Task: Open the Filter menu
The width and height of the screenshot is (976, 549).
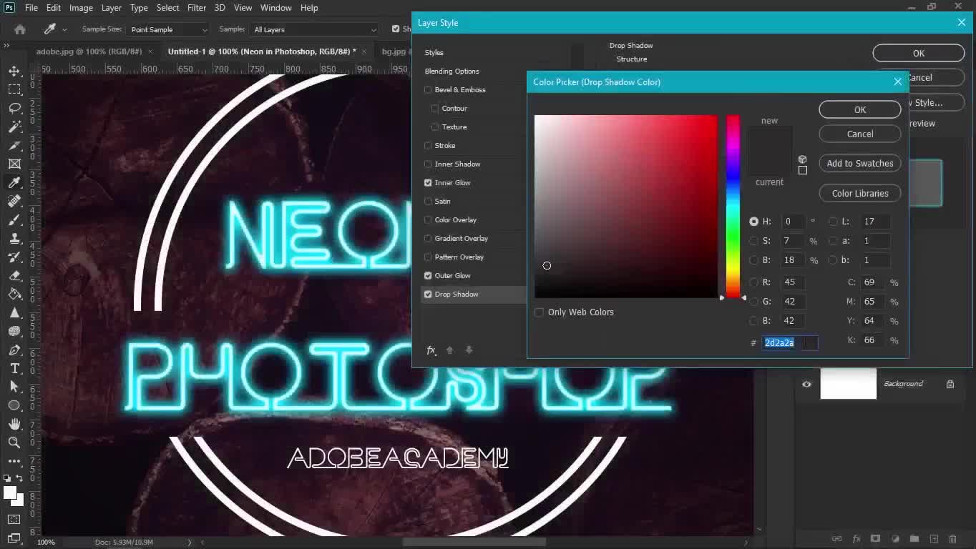Action: point(196,8)
